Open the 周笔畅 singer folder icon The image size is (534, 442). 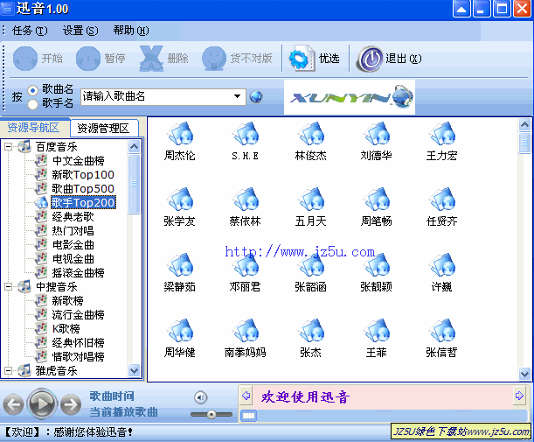point(377,200)
